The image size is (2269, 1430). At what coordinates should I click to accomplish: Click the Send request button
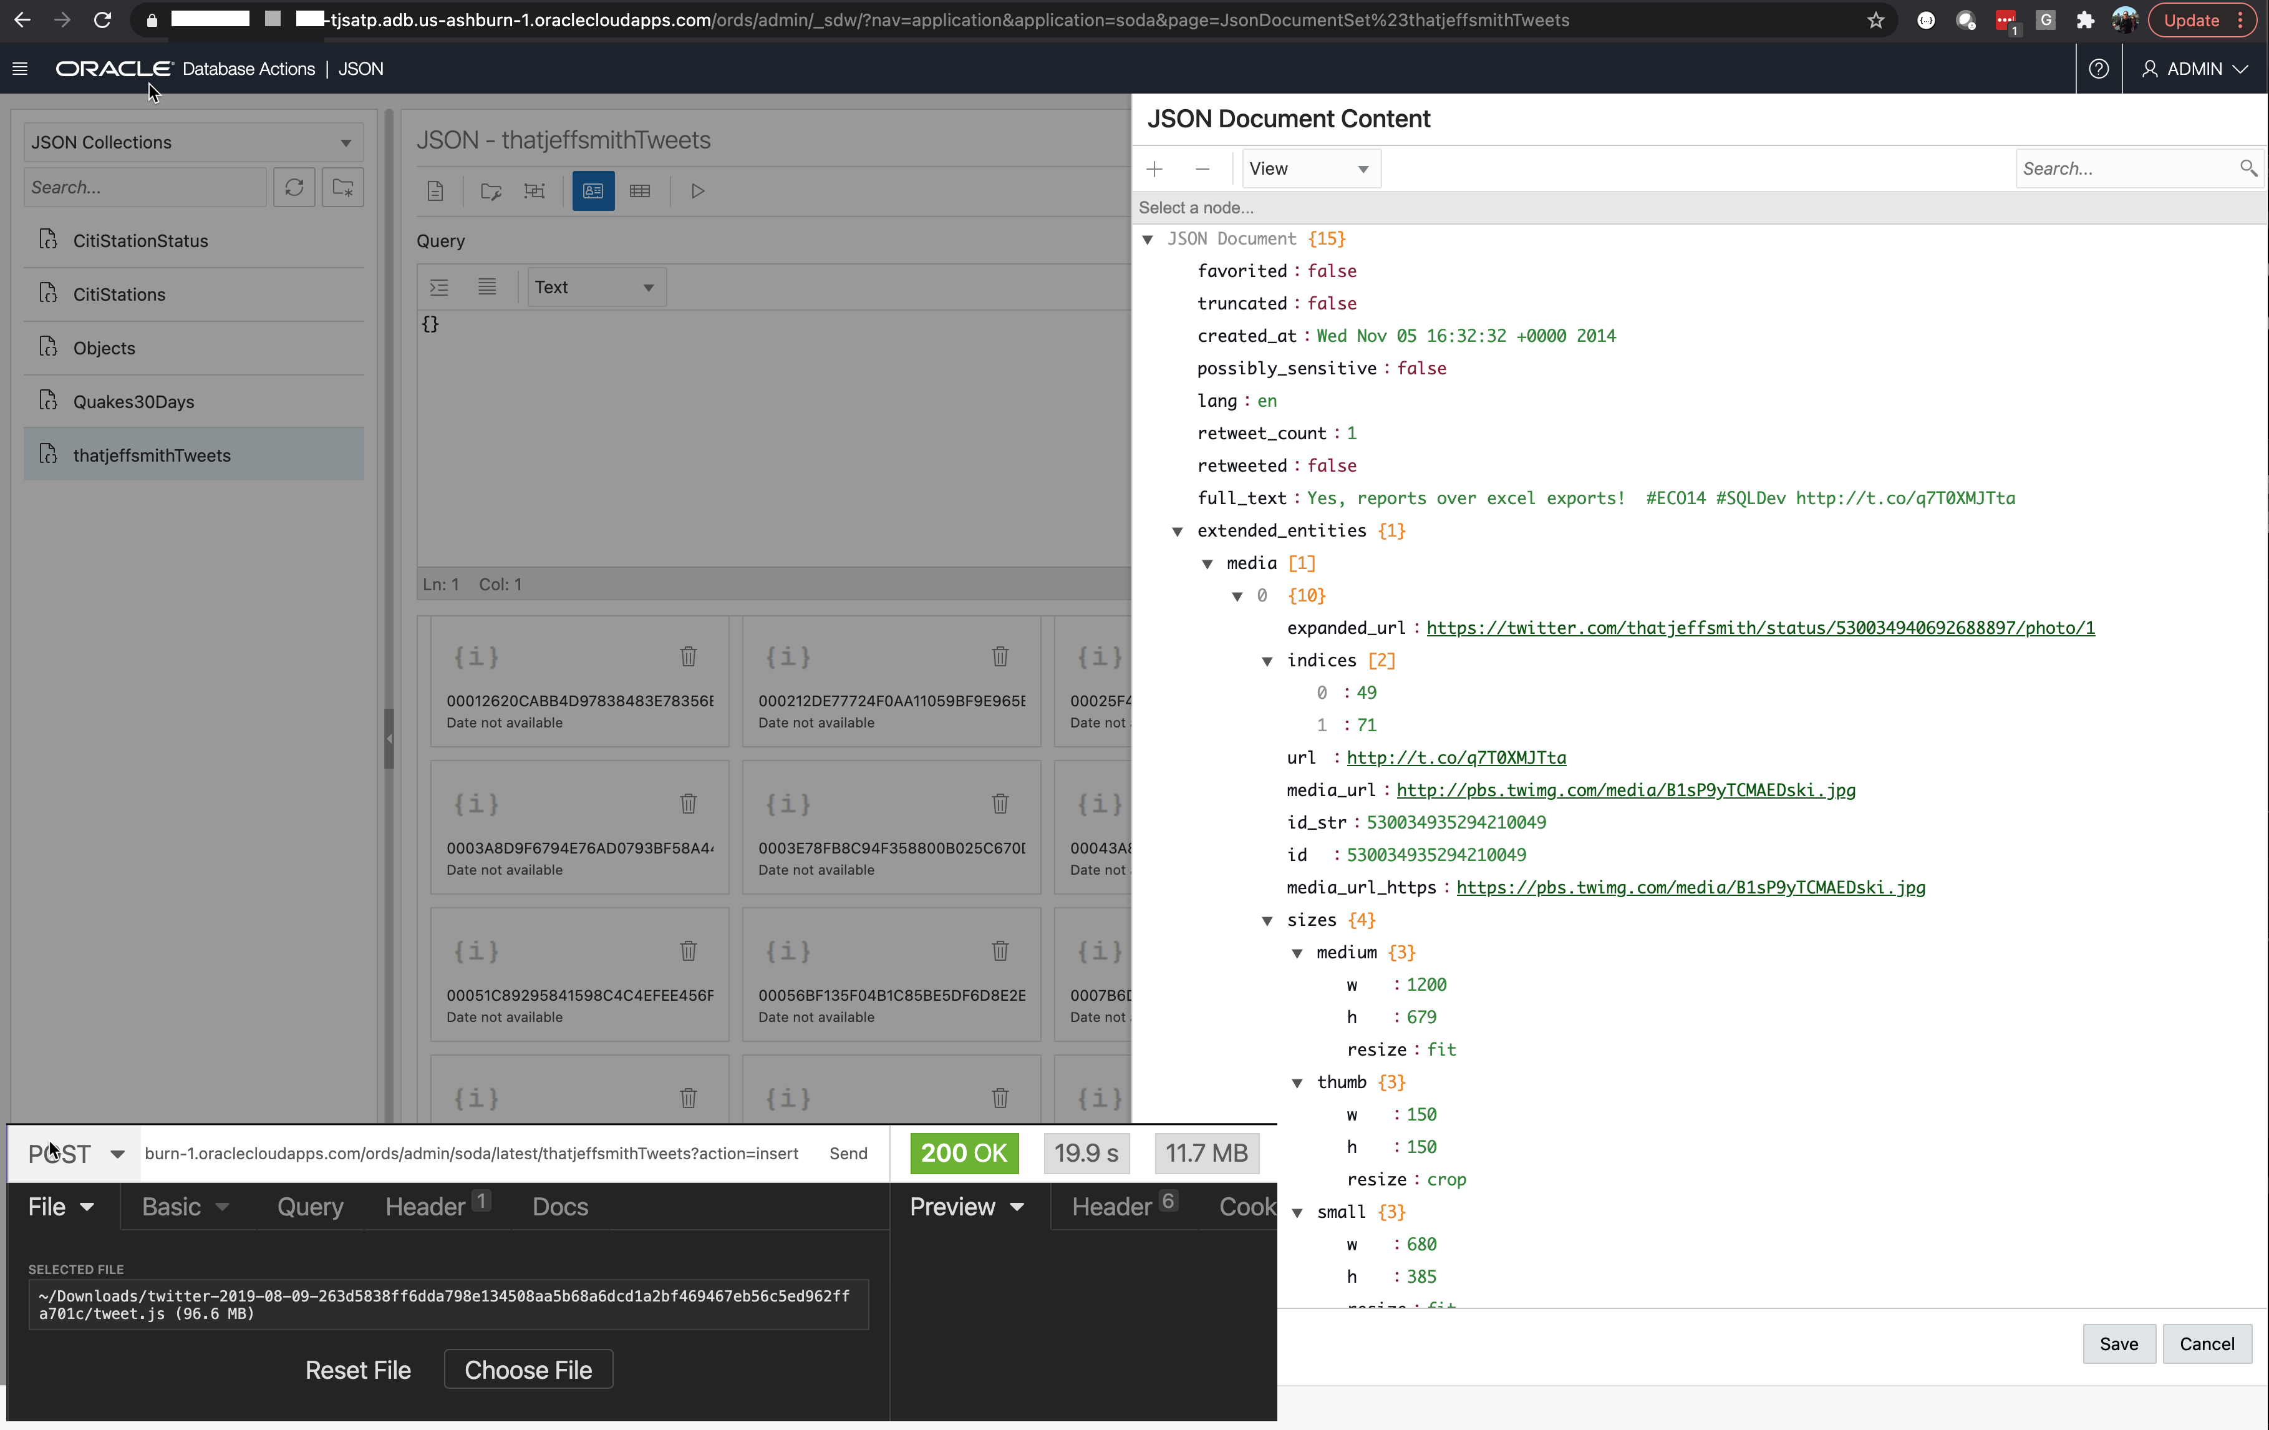848,1154
